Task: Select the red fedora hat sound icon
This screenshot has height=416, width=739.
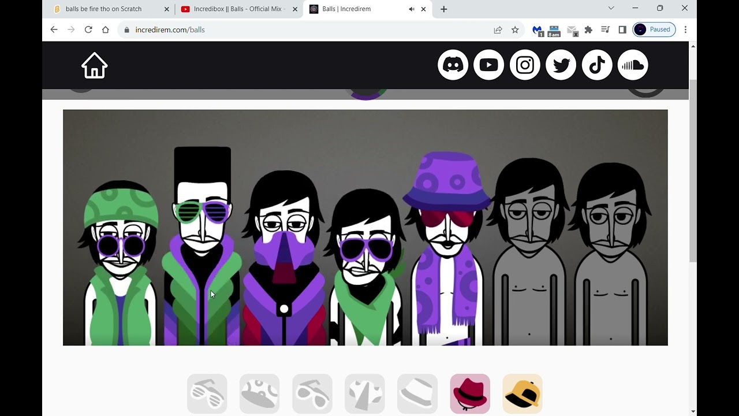Action: pos(470,393)
